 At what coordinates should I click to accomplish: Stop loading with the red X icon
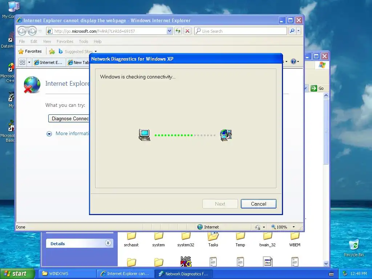(187, 31)
